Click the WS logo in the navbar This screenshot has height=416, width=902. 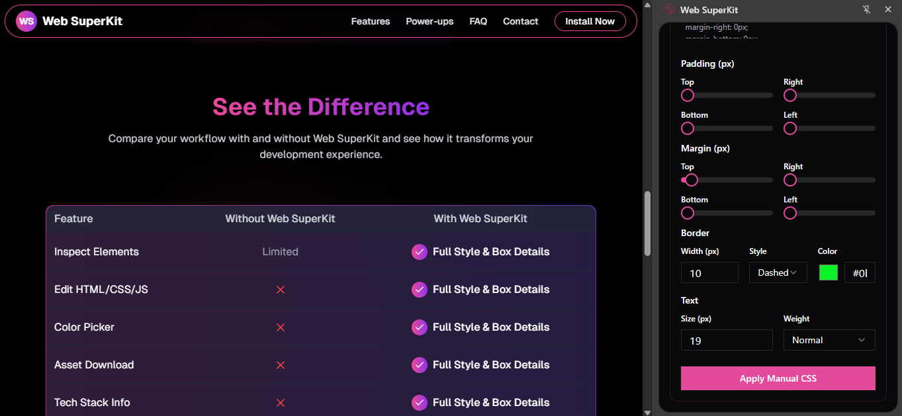click(x=26, y=21)
